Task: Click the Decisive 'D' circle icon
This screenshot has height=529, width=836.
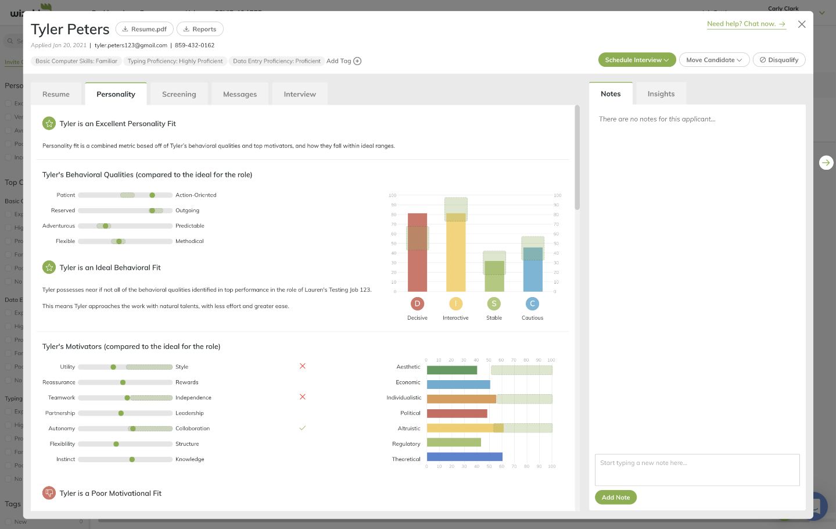Action: pos(417,303)
